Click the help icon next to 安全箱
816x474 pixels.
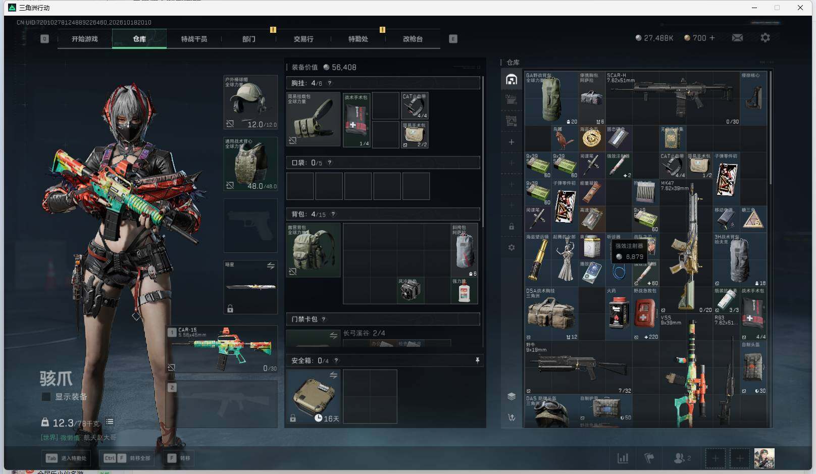pyautogui.click(x=336, y=360)
